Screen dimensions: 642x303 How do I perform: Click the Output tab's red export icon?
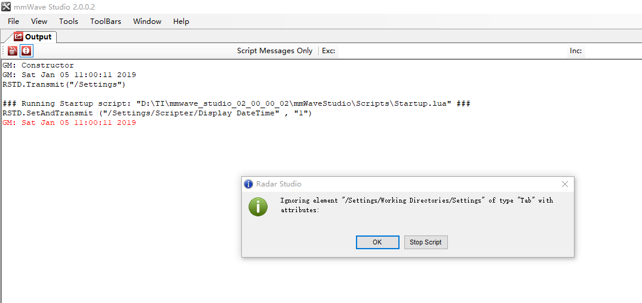pyautogui.click(x=19, y=36)
